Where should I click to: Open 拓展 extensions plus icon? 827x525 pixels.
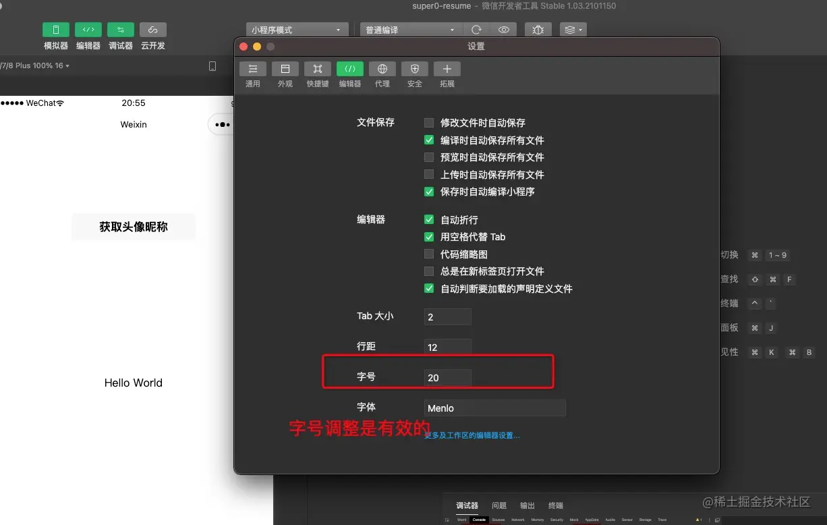(x=447, y=69)
